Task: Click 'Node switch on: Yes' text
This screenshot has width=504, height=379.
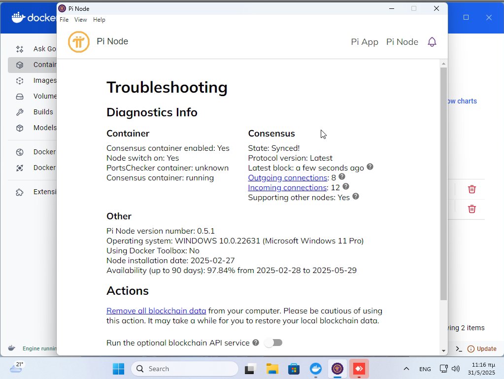Action: point(143,158)
